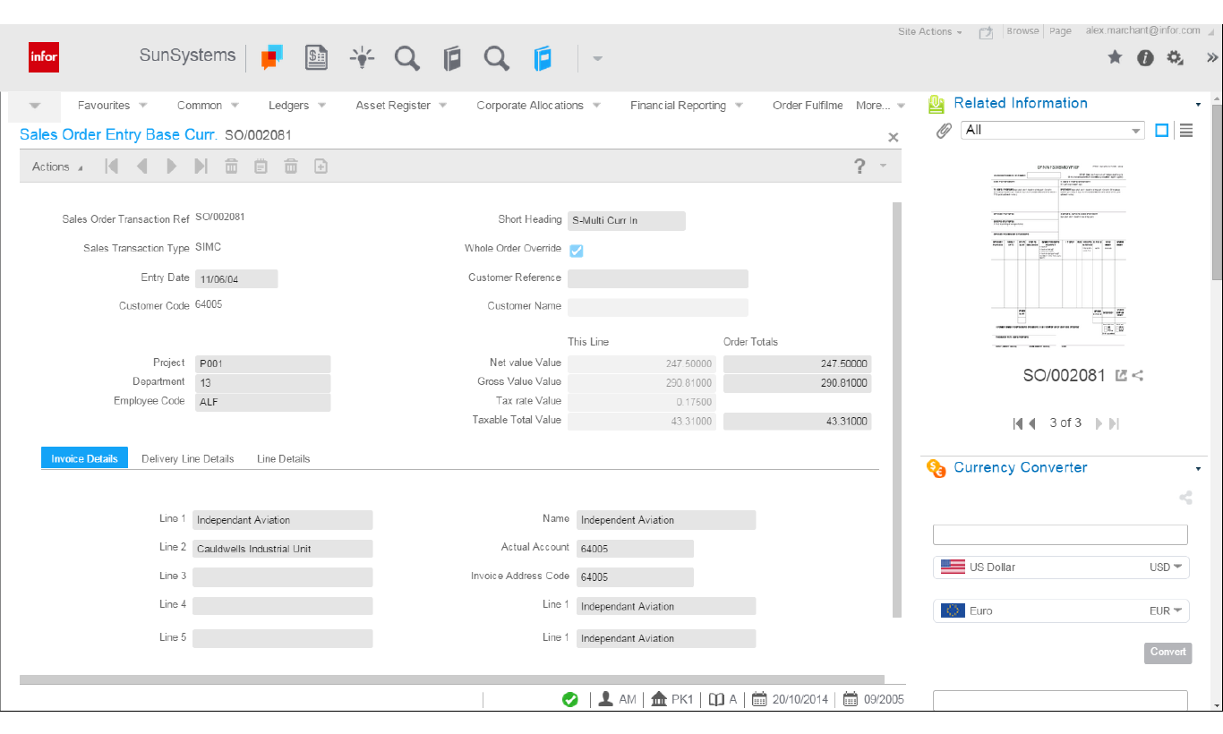Viewport: 1223px width, 734px height.
Task: Switch to Invoice Details tab
Action: 84,458
